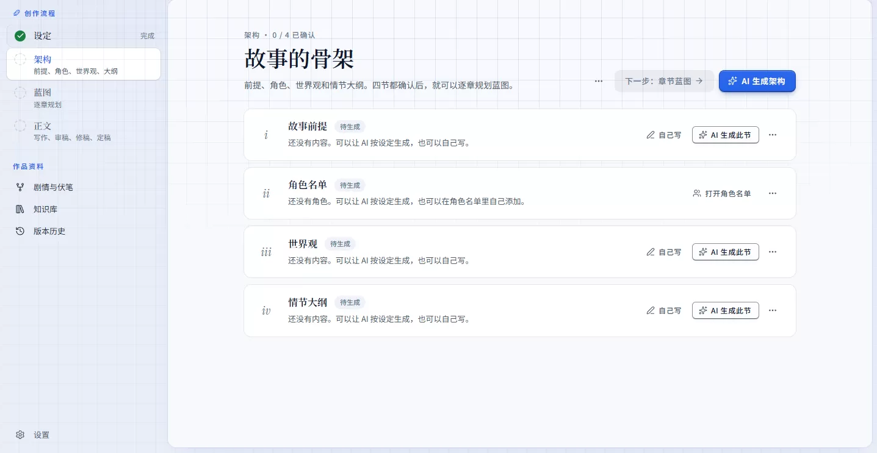877x453 pixels.
Task: Go to the 设定 step
Action: [x=84, y=36]
